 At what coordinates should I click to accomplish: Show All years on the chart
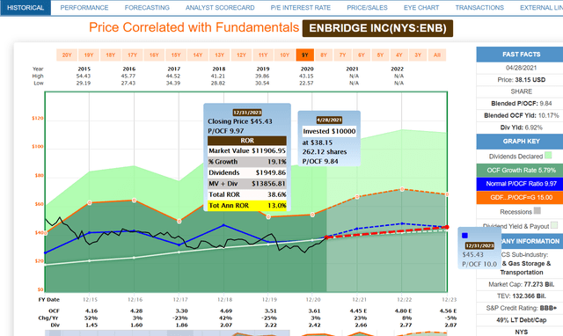click(x=437, y=55)
